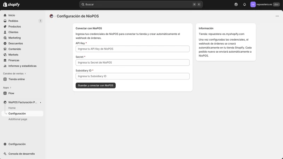This screenshot has height=159, width=283.
Task: Open the repuestera.es store menu
Action: point(265,5)
